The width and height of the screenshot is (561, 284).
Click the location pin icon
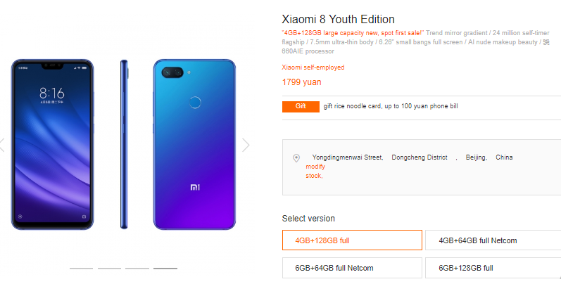[x=296, y=158]
